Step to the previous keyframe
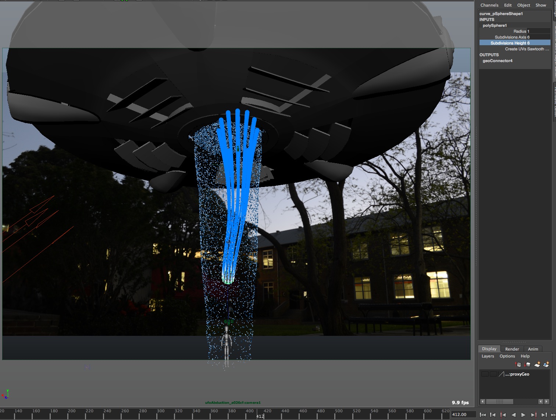556x420 pixels. 503,415
